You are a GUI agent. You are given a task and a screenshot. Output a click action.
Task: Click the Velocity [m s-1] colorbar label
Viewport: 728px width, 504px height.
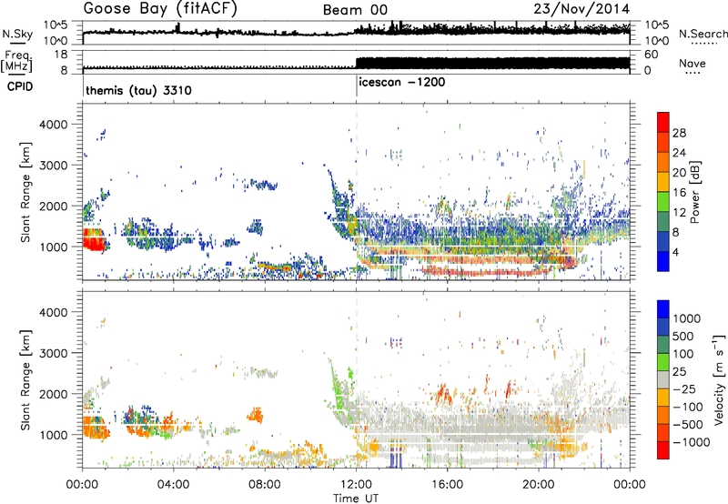(x=720, y=379)
